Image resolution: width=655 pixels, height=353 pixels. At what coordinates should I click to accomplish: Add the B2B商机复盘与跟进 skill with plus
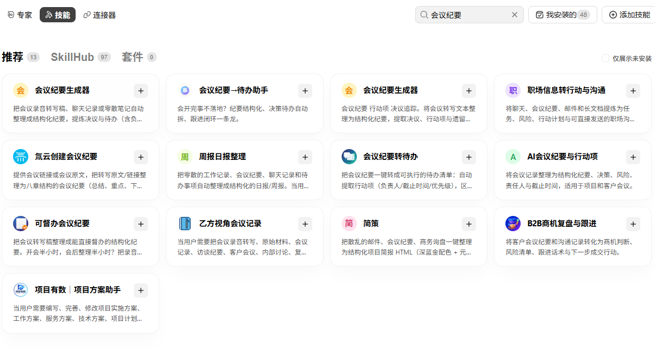coord(633,224)
